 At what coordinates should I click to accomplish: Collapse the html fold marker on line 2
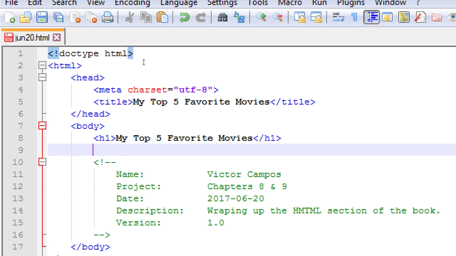pyautogui.click(x=42, y=65)
